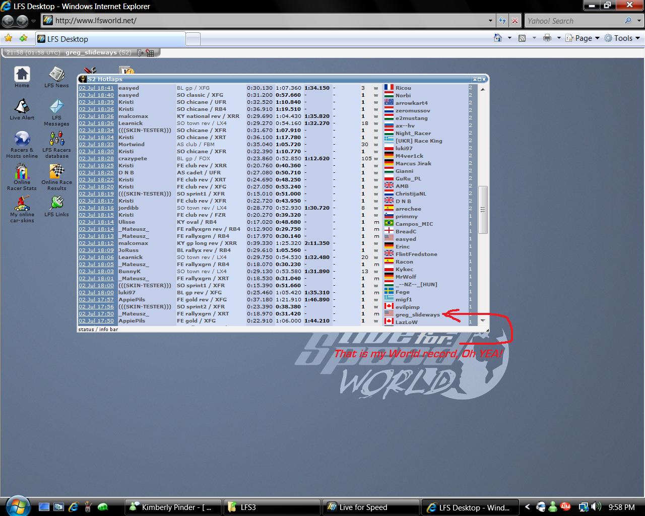Close the S2 Hotlaps inner window
The height and width of the screenshot is (516, 645).
(x=484, y=79)
